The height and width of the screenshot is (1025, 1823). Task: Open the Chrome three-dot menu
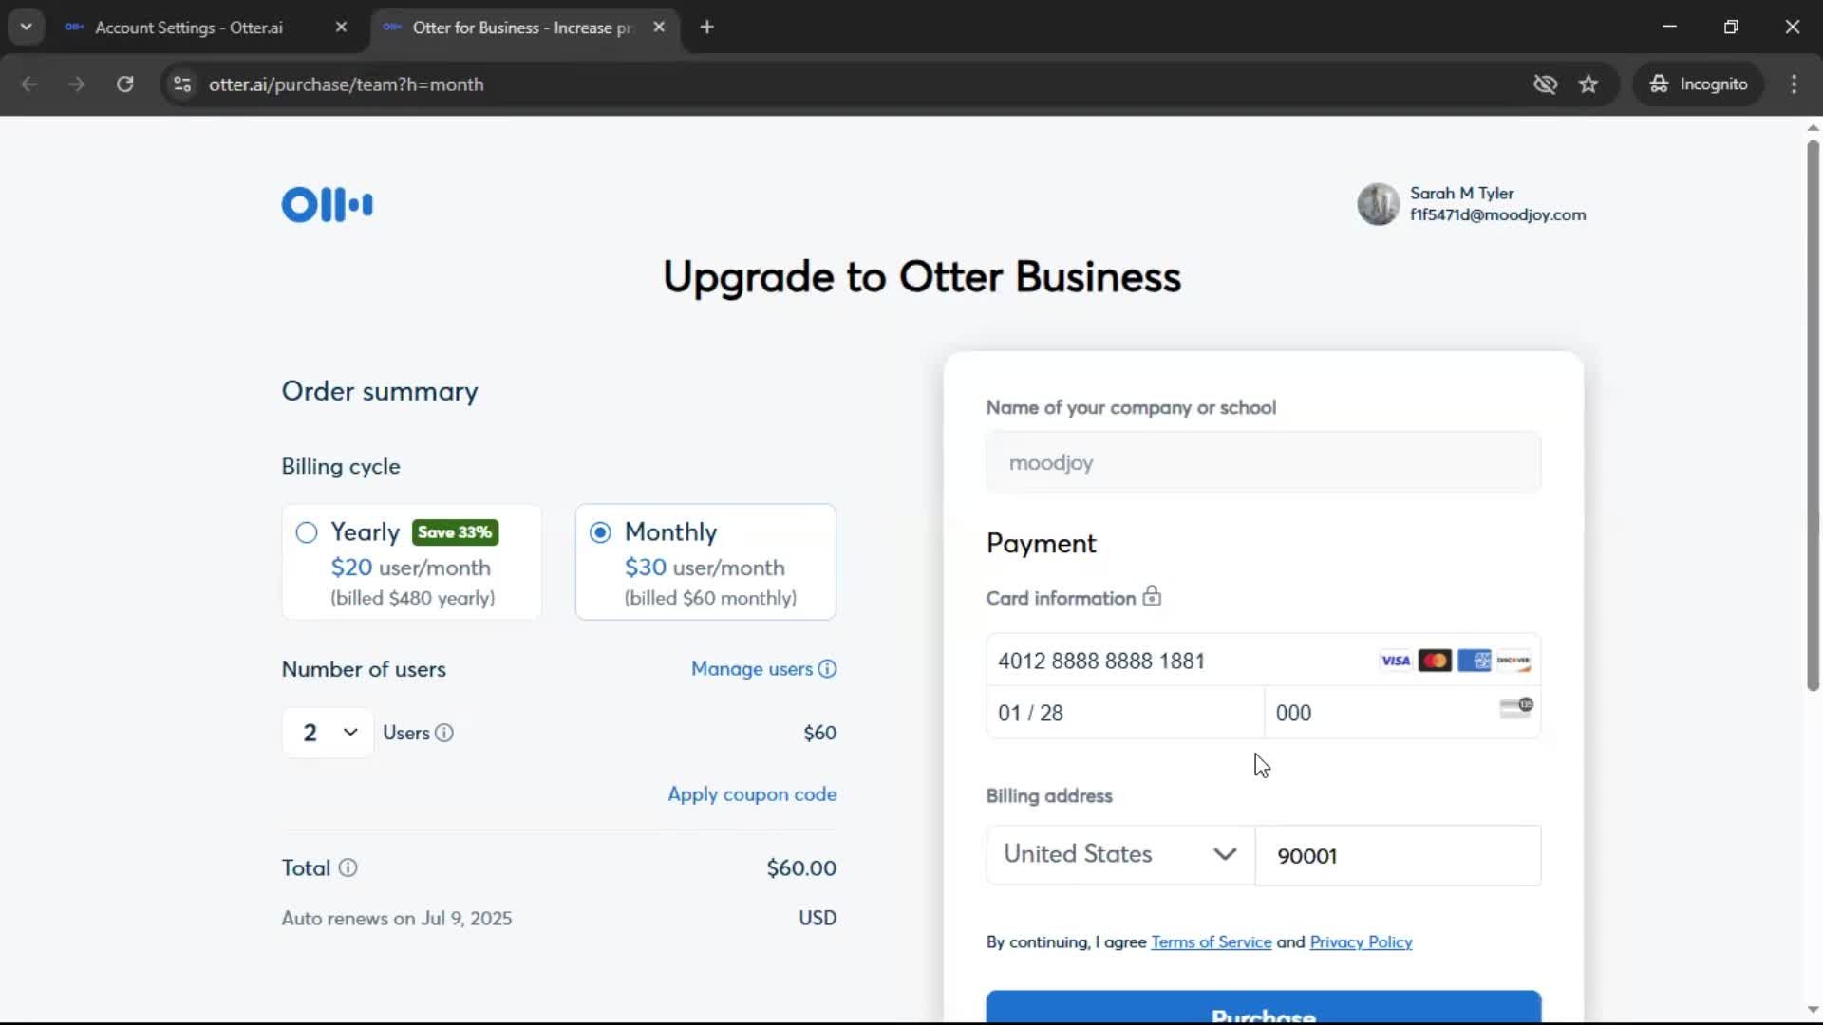pyautogui.click(x=1794, y=84)
